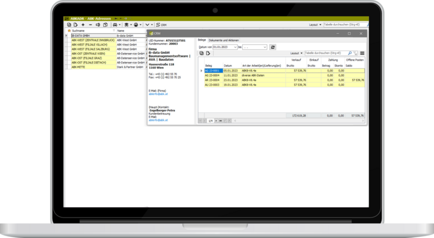Click the stamp-like icon left of printer

(x=126, y=25)
